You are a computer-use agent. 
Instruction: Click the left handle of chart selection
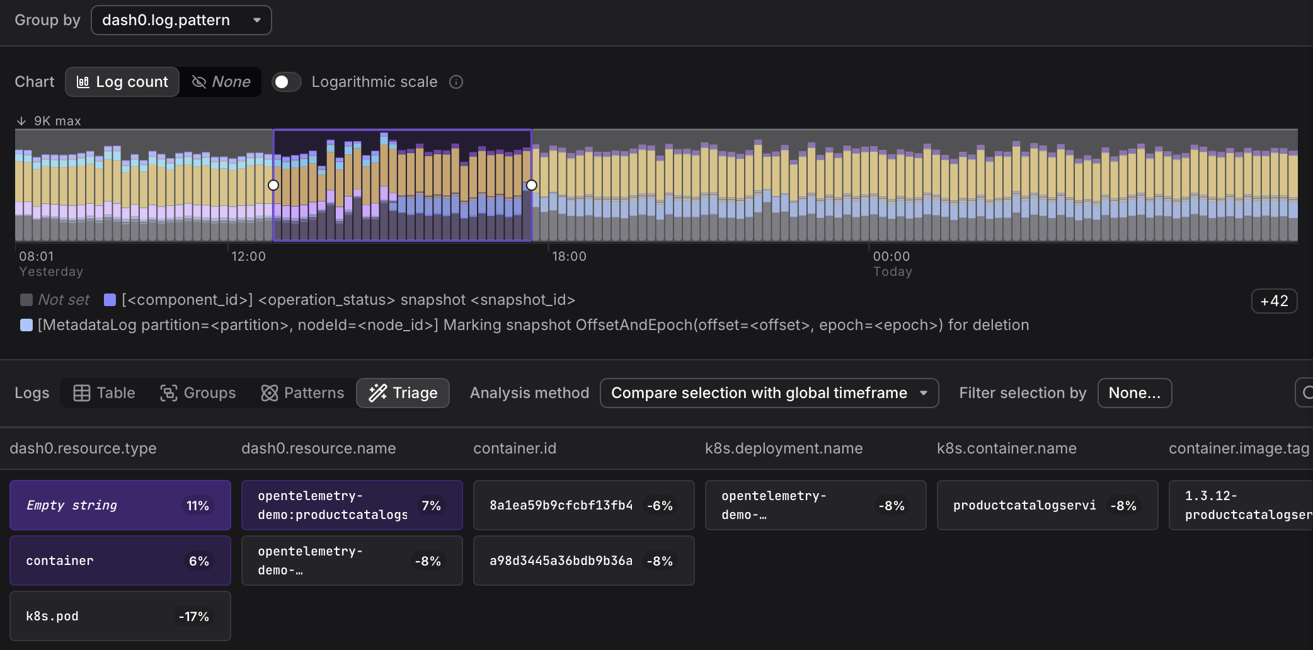(x=273, y=185)
